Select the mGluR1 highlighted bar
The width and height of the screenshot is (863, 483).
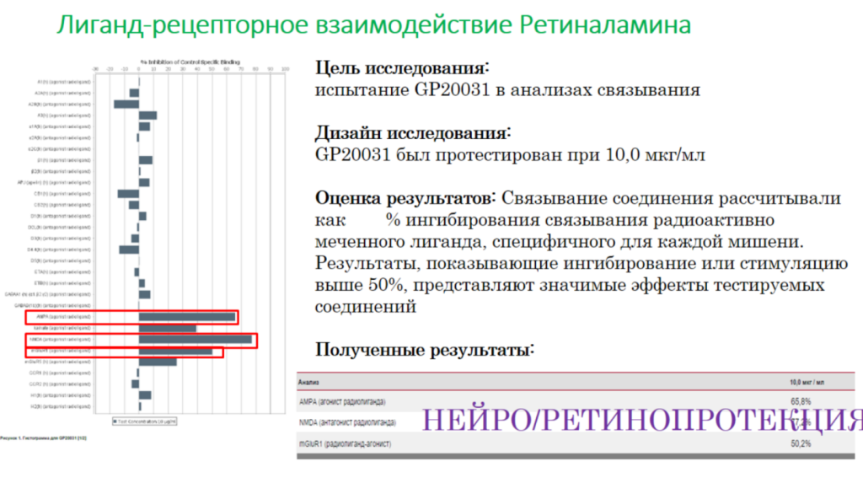point(175,351)
